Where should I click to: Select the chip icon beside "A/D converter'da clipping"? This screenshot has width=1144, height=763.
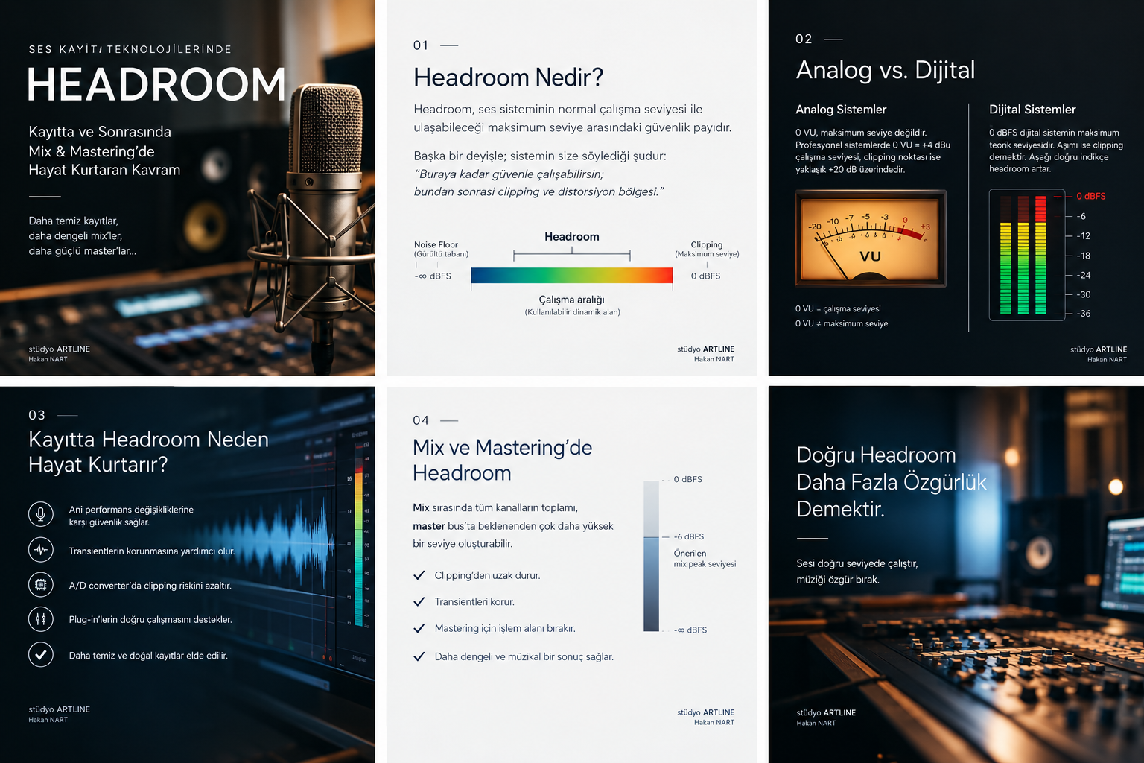coord(41,585)
